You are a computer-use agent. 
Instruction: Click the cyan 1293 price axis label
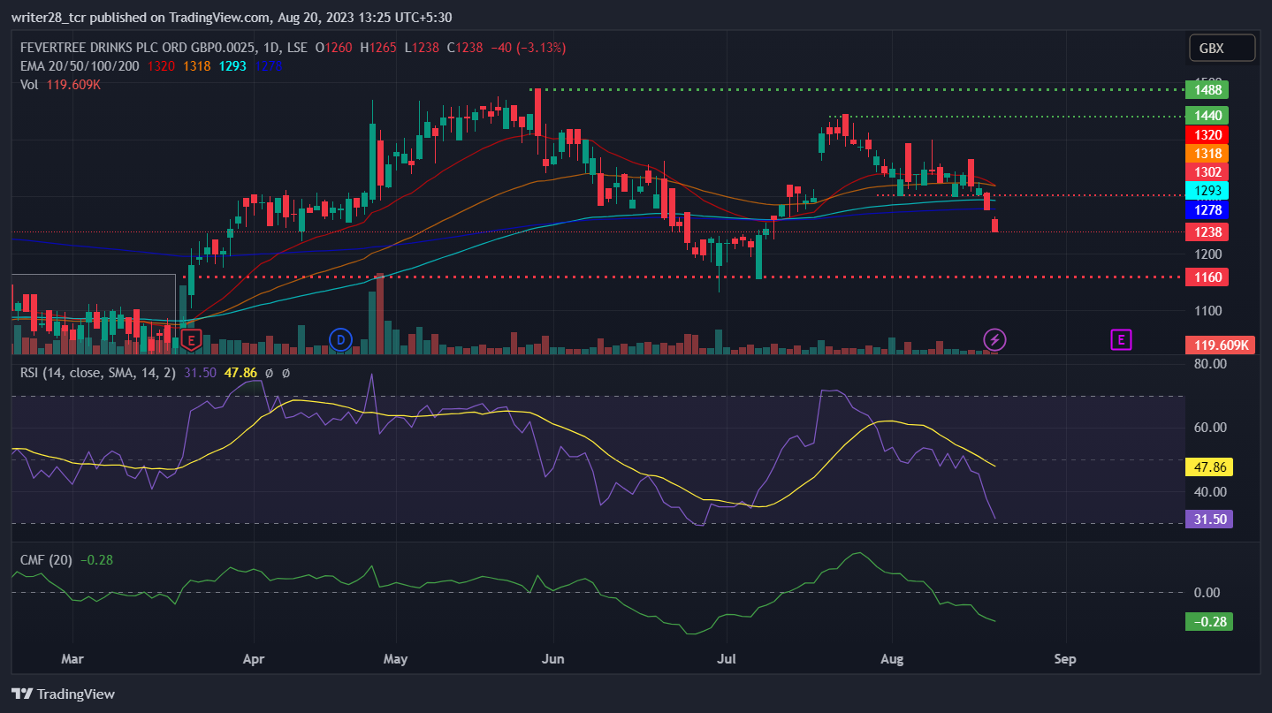pyautogui.click(x=1207, y=191)
